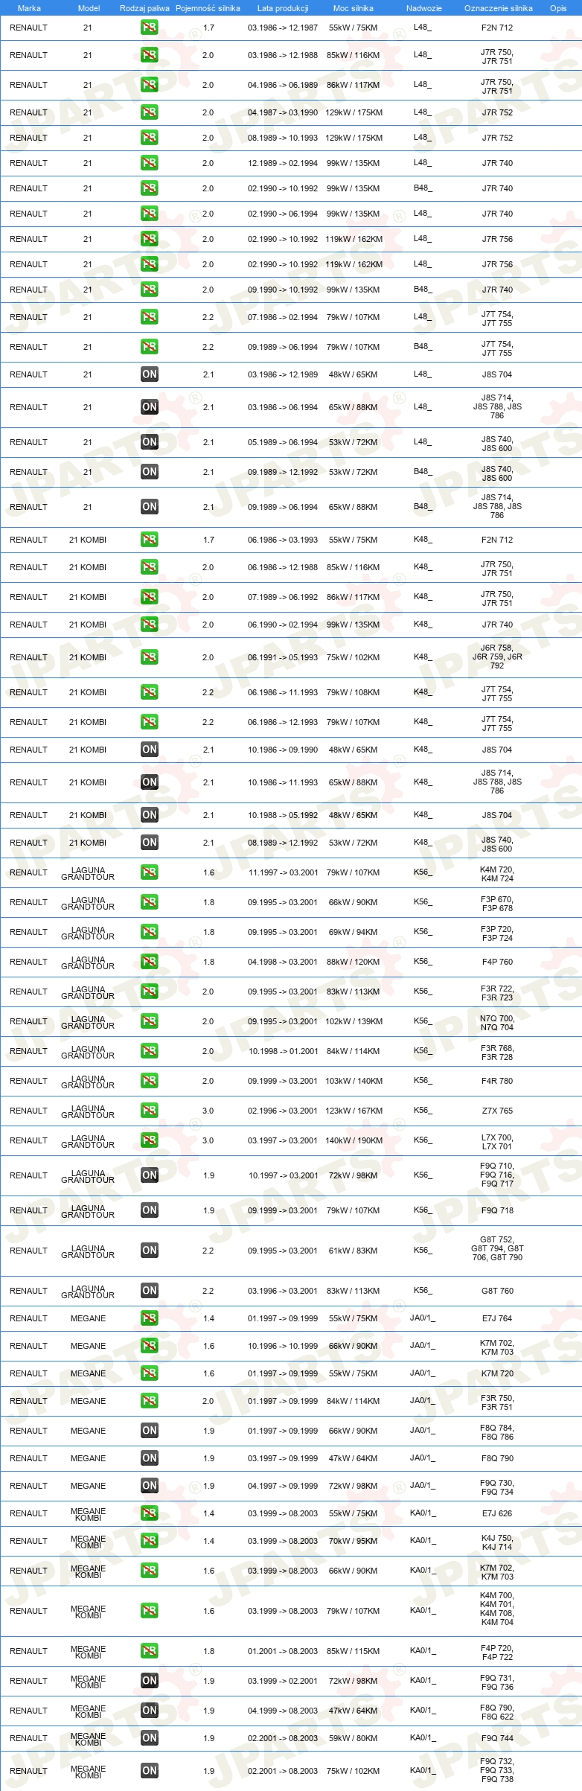Viewport: 582px width, 1791px height.
Task: Click the 'Oznaczenie silnika' column header
Action: coord(499,8)
